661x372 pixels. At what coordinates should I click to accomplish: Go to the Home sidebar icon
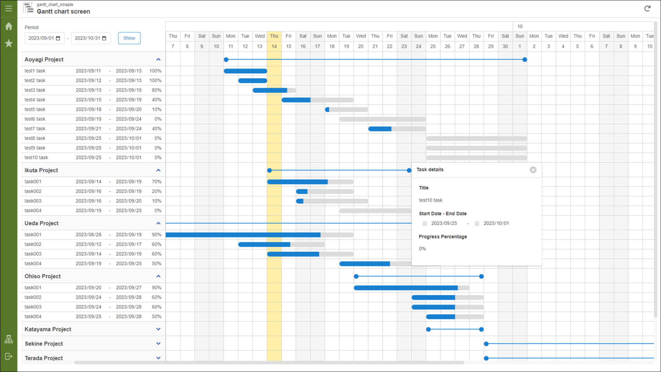[x=9, y=26]
